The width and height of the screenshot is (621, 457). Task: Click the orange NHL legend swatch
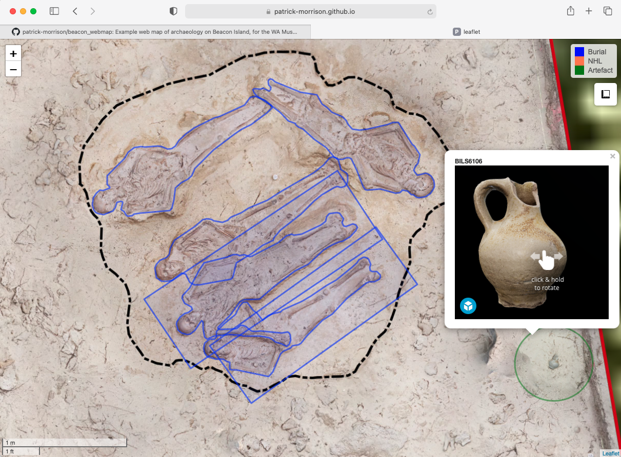tap(579, 61)
